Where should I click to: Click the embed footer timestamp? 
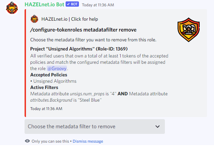tap(46, 109)
